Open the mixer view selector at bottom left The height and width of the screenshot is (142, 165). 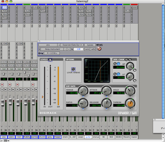point(7,141)
